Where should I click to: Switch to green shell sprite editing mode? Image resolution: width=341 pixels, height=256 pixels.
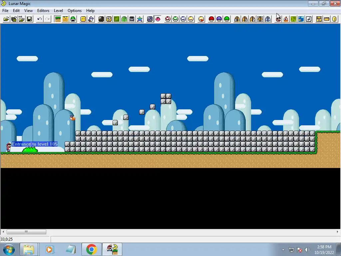coord(73,19)
